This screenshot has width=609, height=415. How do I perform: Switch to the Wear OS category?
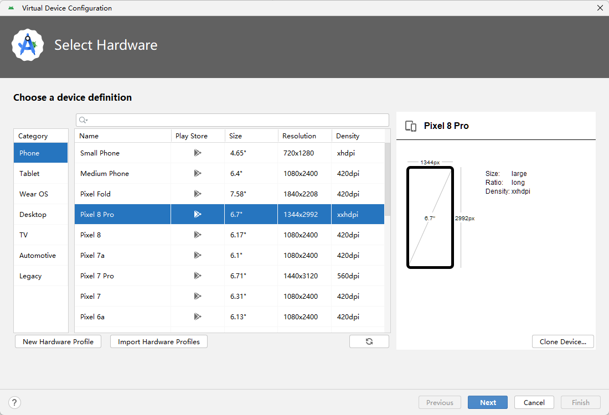(x=41, y=194)
